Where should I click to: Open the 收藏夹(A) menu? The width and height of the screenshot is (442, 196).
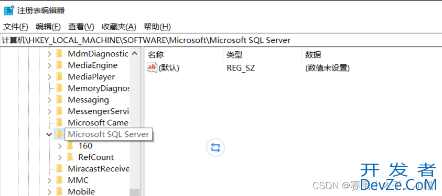(119, 27)
